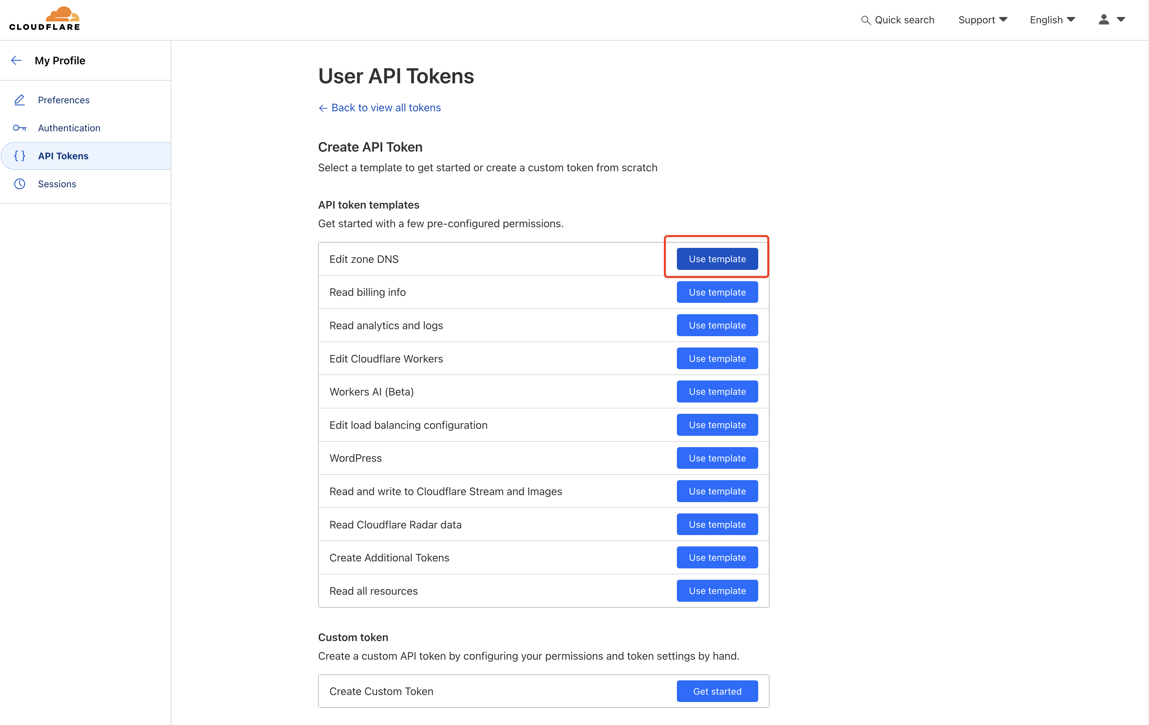Image resolution: width=1149 pixels, height=725 pixels.
Task: Click the Sessions clock icon
Action: (20, 184)
